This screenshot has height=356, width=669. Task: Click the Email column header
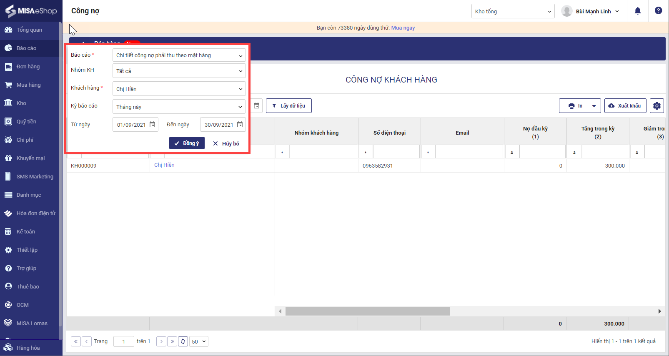(x=462, y=133)
